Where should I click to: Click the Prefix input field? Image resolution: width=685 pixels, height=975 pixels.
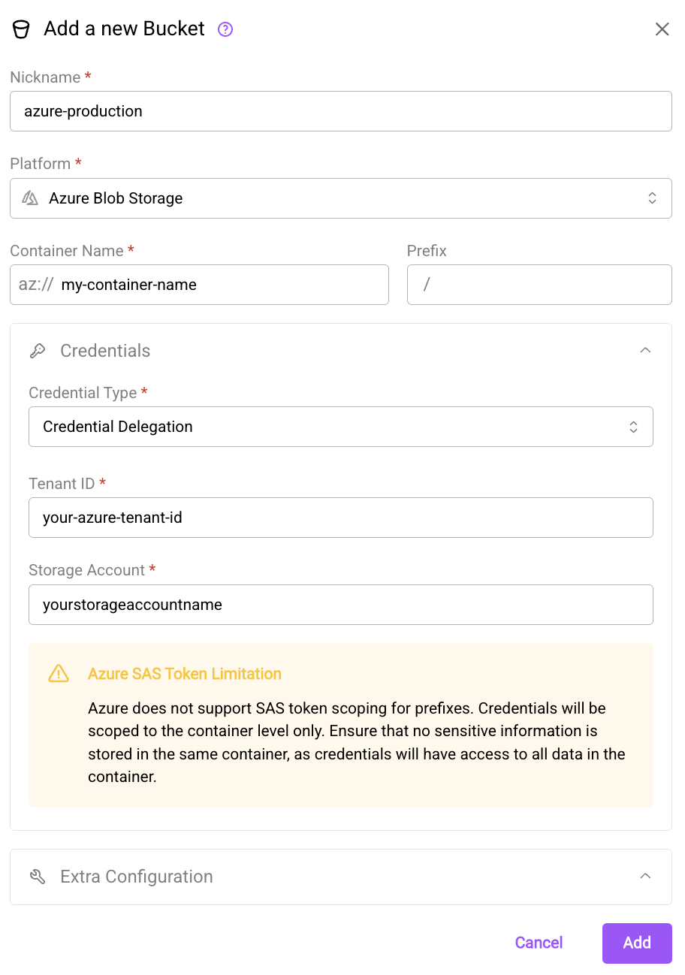[x=539, y=285]
